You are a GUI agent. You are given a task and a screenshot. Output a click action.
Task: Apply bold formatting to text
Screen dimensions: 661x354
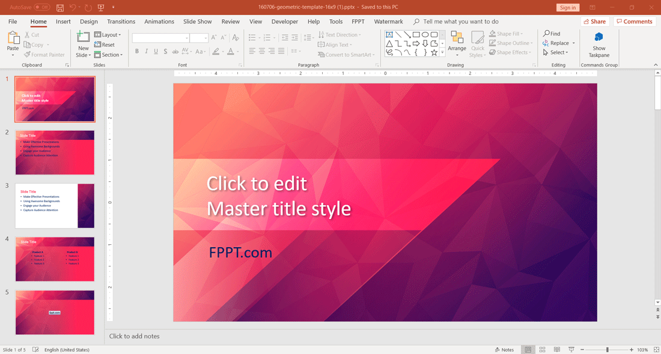pyautogui.click(x=137, y=51)
